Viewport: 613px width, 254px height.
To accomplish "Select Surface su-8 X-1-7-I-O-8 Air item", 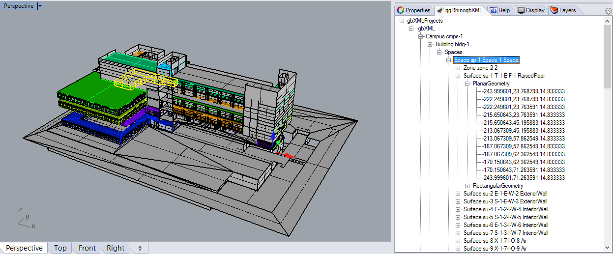I will click(495, 241).
